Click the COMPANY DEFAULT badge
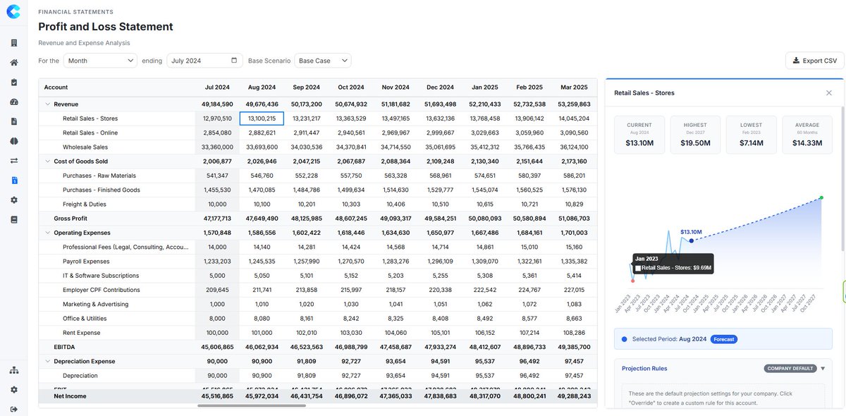 tap(790, 368)
